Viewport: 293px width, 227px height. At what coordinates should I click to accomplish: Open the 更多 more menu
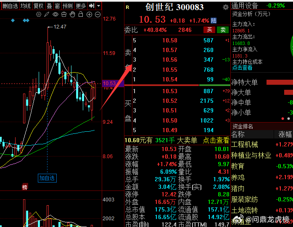pos(81,6)
